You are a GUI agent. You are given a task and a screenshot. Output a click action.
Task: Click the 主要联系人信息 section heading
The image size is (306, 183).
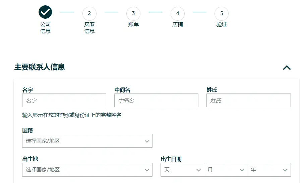(40, 67)
